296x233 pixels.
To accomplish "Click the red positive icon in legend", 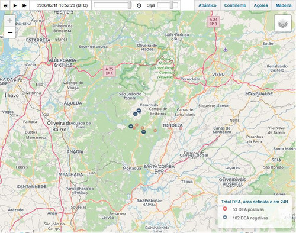I will 225,209.
